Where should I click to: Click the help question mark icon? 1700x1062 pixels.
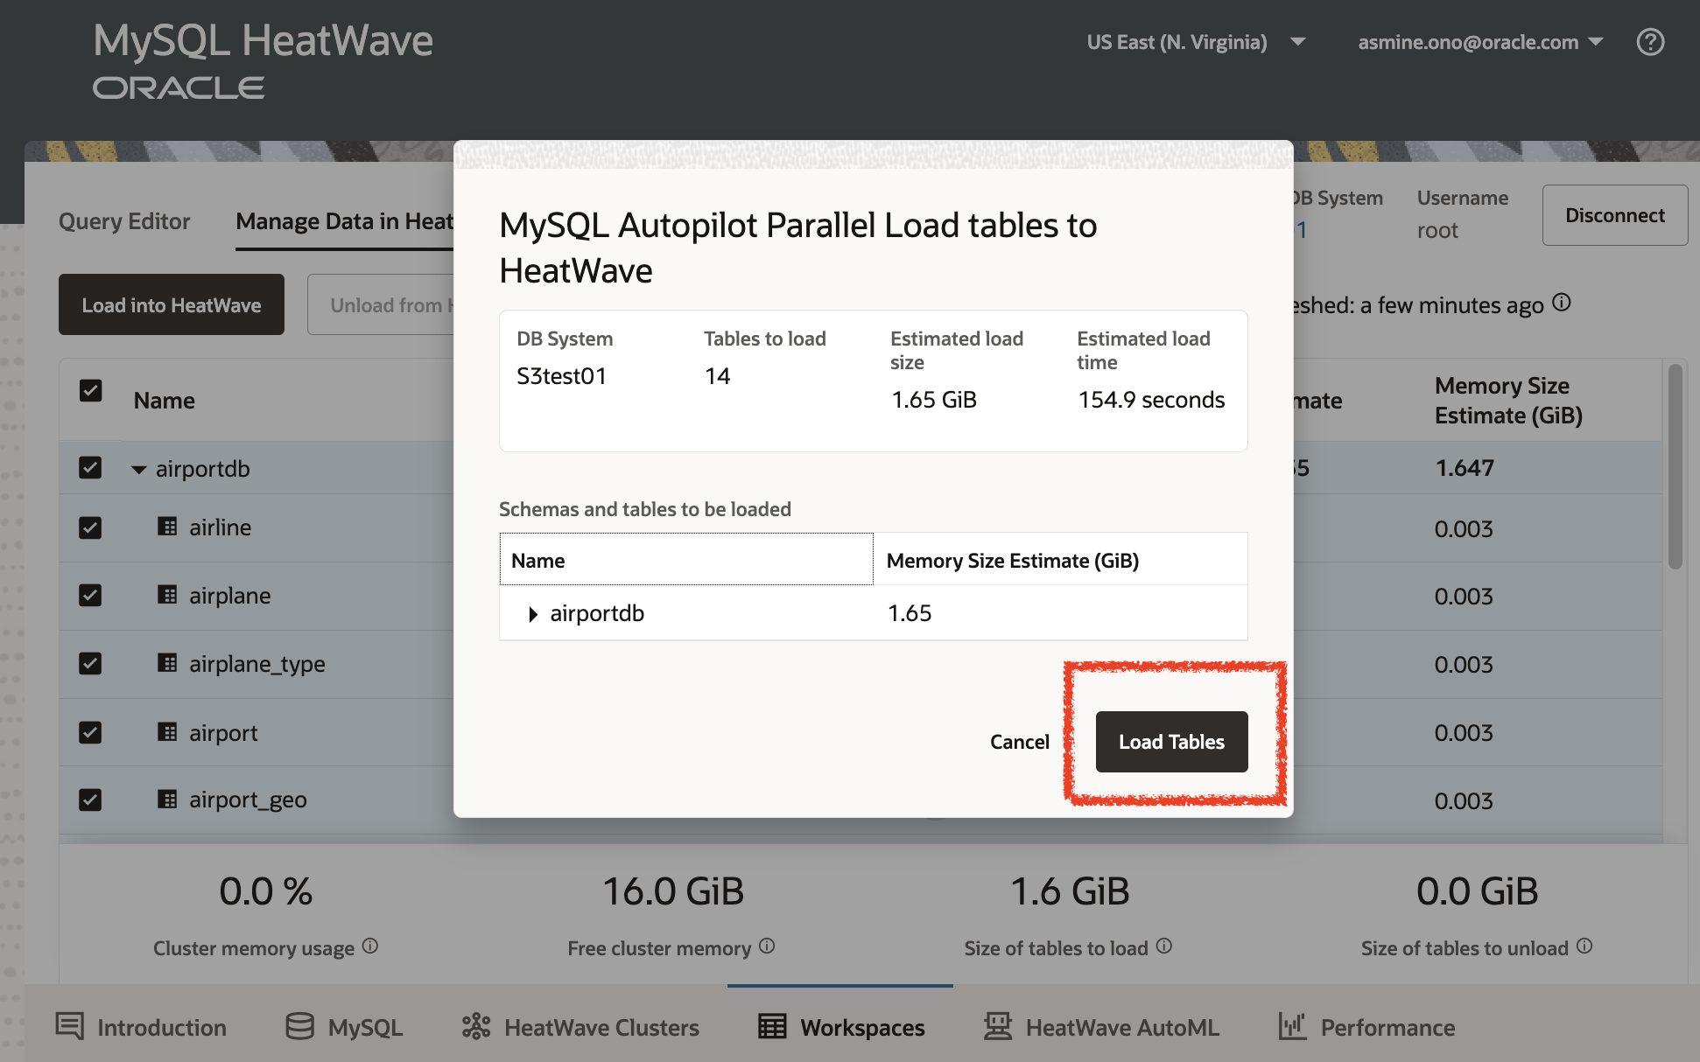coord(1650,42)
